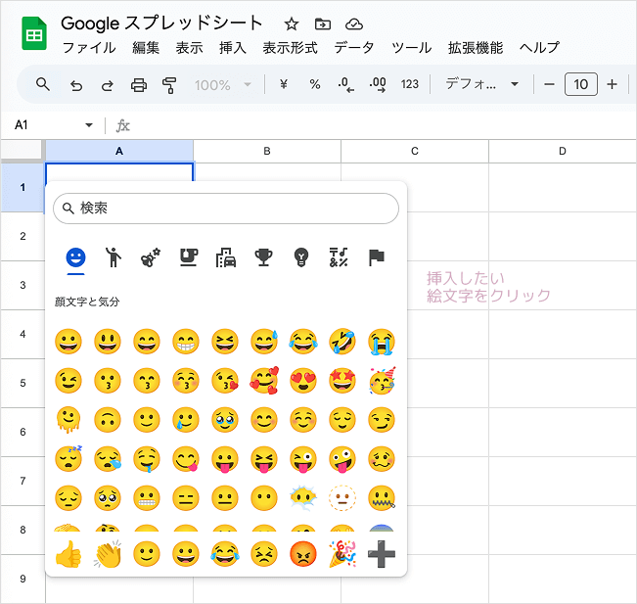Open the 挿入 menu
Screen dimensions: 637x604
[233, 48]
